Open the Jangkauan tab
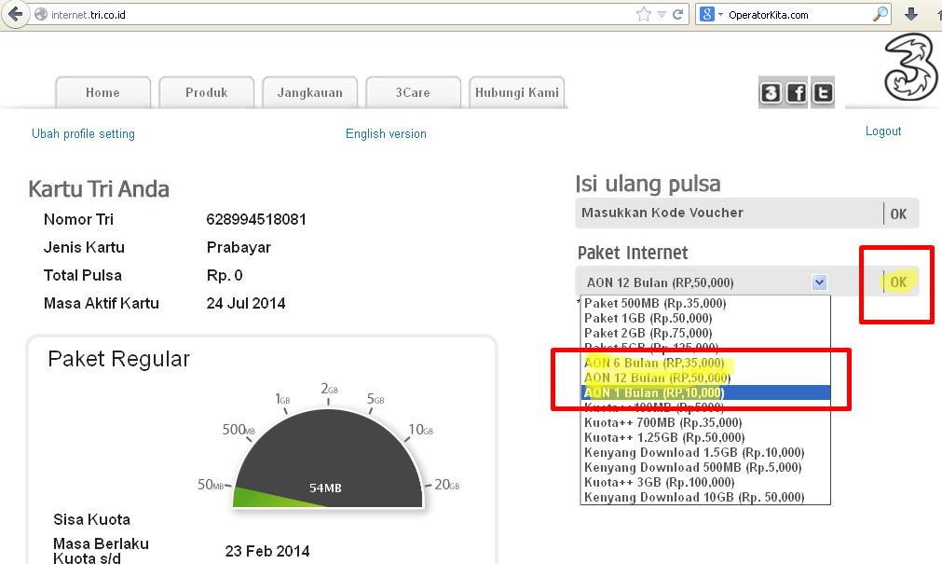The image size is (942, 564). 309,92
